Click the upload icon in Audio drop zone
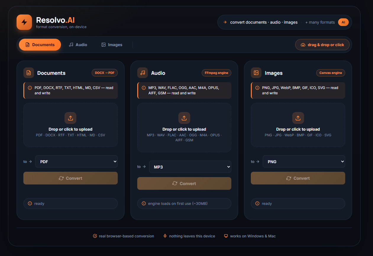The image size is (373, 256). [x=184, y=118]
